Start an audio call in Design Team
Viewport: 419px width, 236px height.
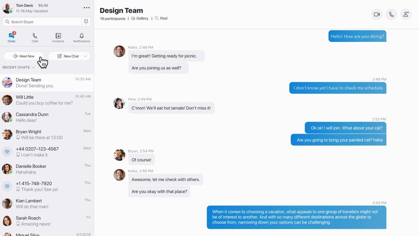pos(392,14)
